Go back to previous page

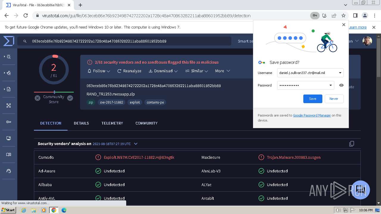7,15
